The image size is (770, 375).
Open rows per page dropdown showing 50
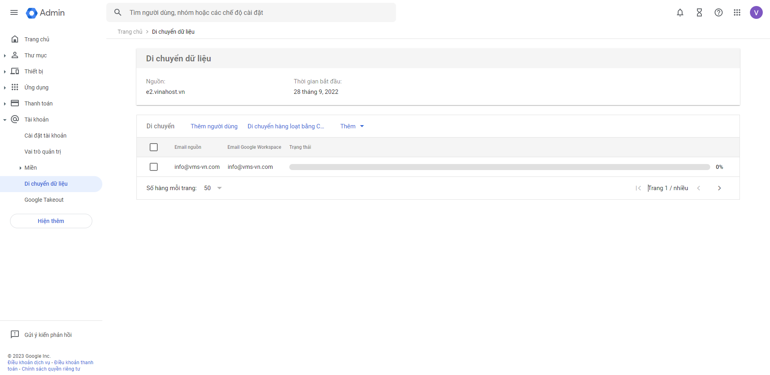point(213,188)
